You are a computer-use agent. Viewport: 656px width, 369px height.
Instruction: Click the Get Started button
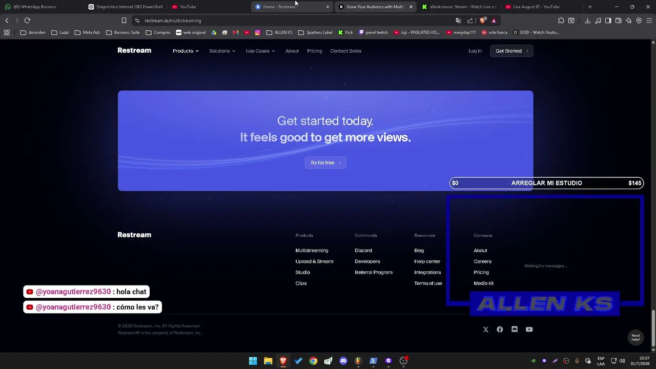click(511, 51)
